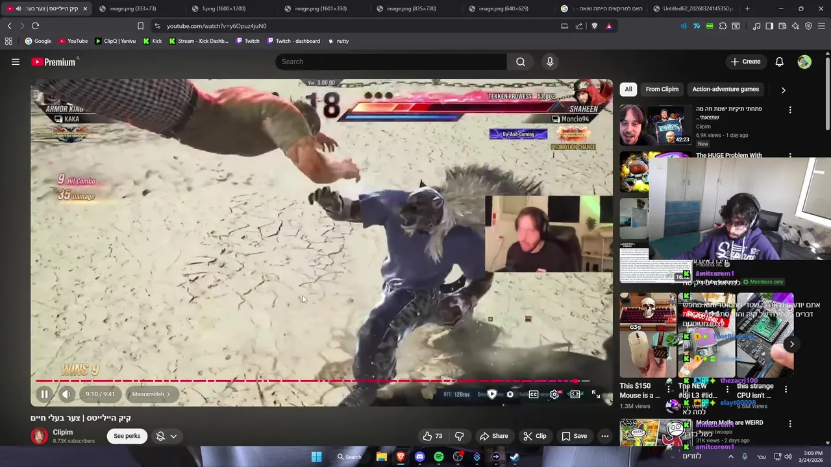Click the YouTube search input field
Screen dimensions: 831x467
(391, 62)
